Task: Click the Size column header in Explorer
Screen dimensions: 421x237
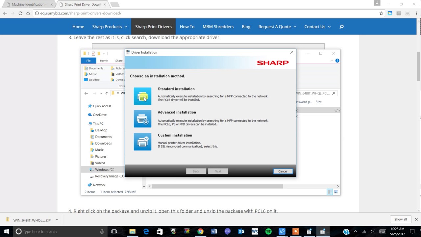Action: pyautogui.click(x=318, y=102)
